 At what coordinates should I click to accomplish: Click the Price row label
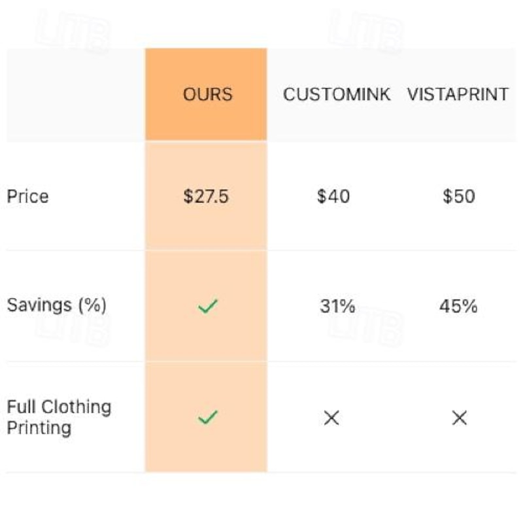[x=27, y=196]
